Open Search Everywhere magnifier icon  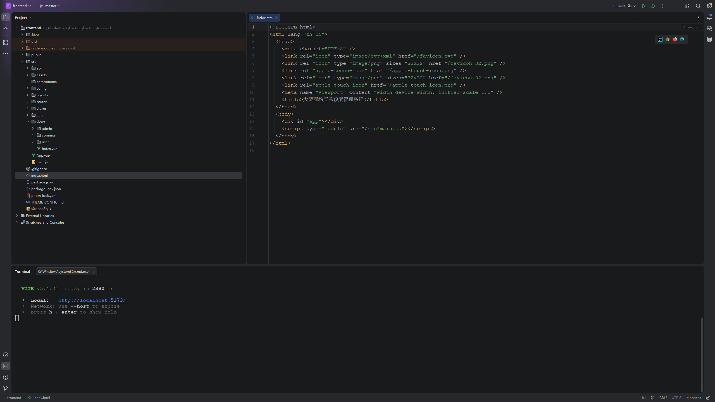click(698, 6)
